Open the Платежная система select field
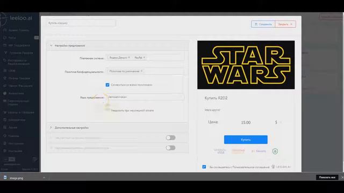The width and height of the screenshot is (344, 193). click(145, 57)
